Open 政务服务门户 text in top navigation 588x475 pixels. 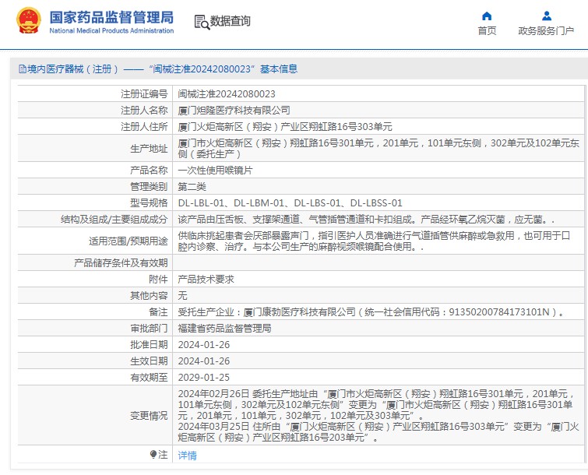(x=546, y=31)
